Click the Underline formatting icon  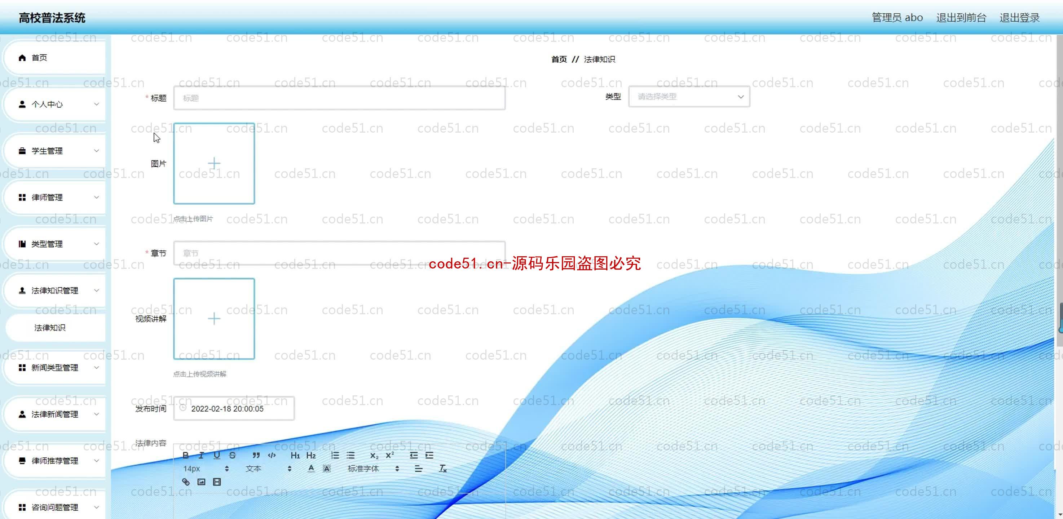click(x=217, y=454)
